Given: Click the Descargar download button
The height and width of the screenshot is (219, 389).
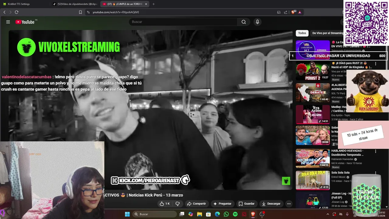Looking at the screenshot, I should (x=271, y=203).
